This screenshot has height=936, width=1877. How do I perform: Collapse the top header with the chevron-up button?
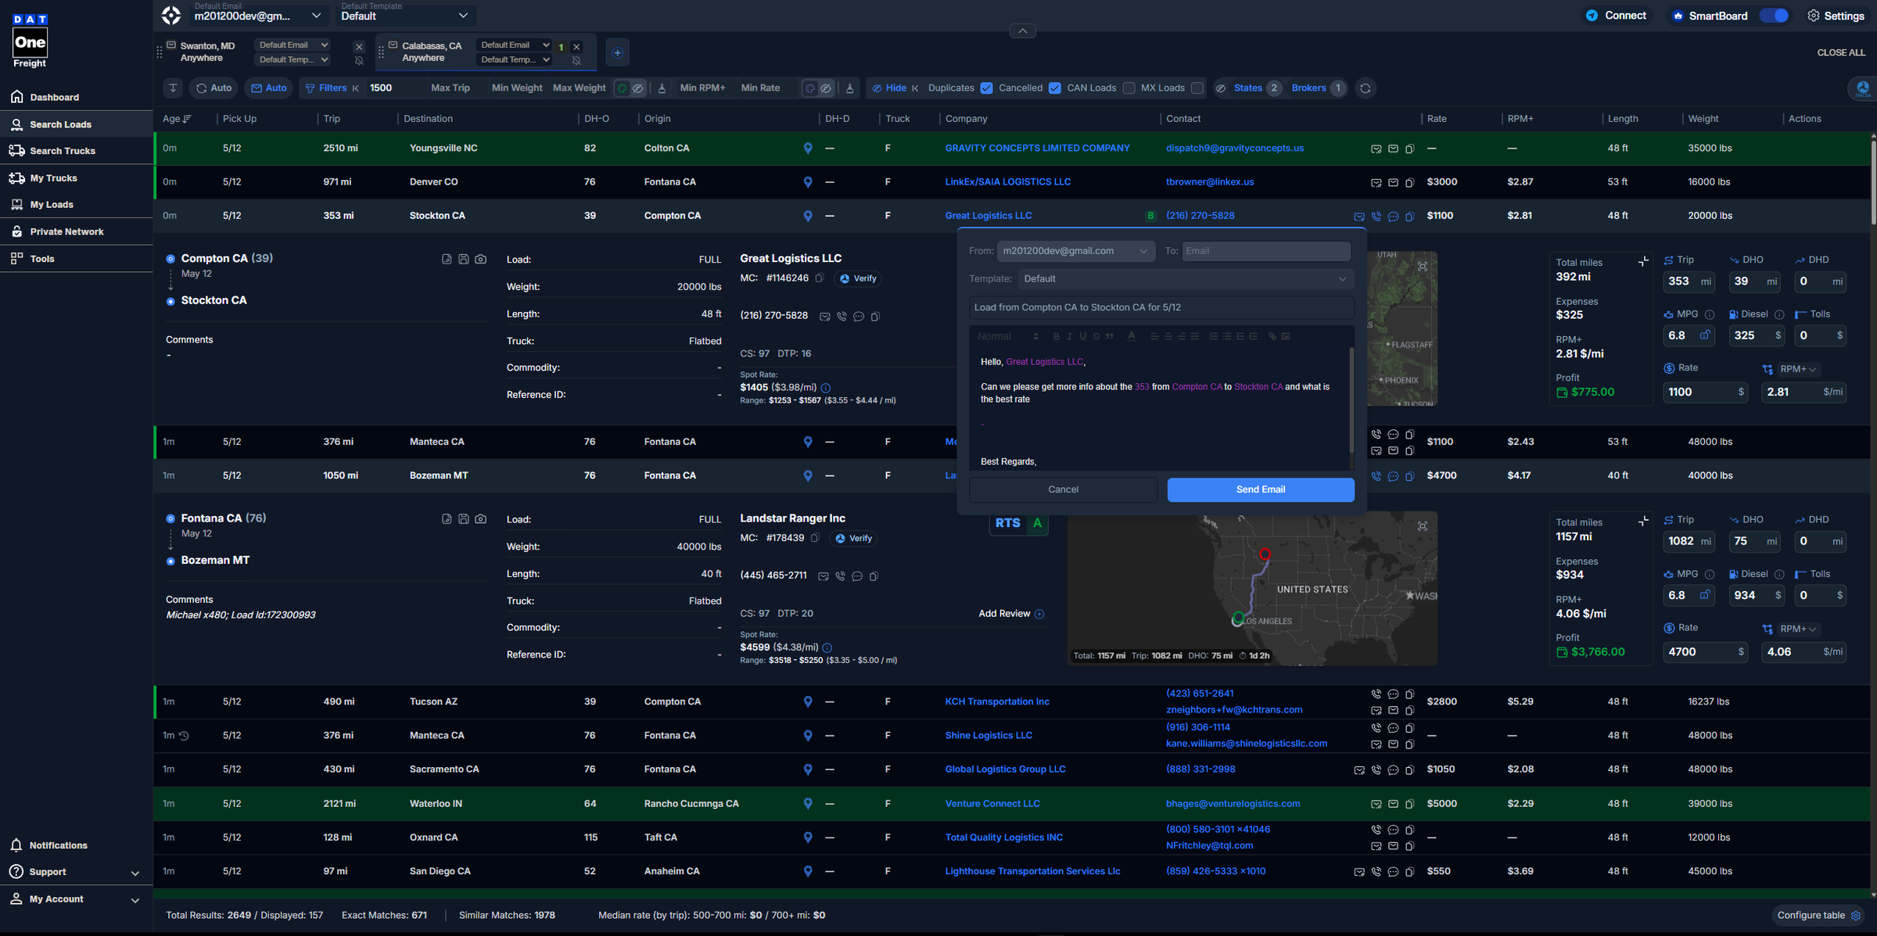[x=1022, y=30]
